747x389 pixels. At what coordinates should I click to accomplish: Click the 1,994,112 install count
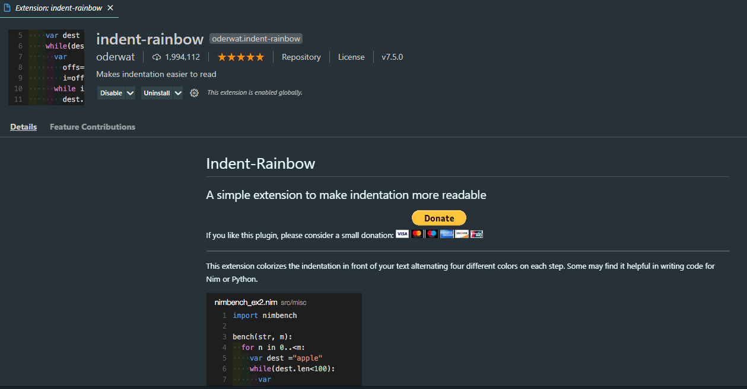tap(182, 57)
